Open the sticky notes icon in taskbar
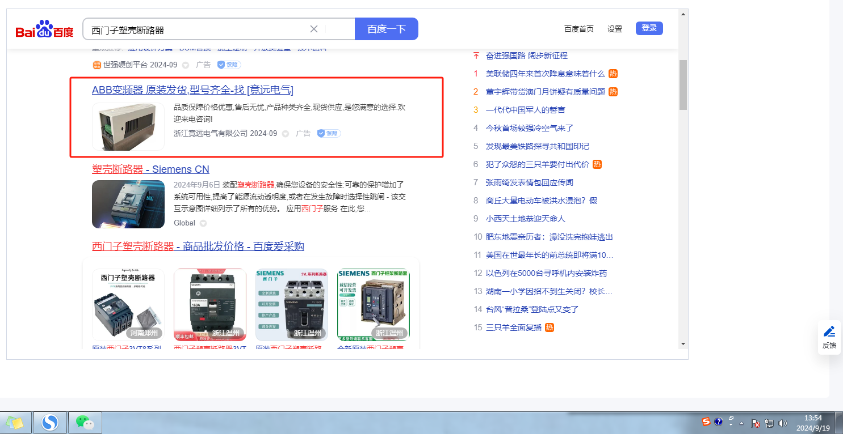The height and width of the screenshot is (434, 843). point(14,423)
